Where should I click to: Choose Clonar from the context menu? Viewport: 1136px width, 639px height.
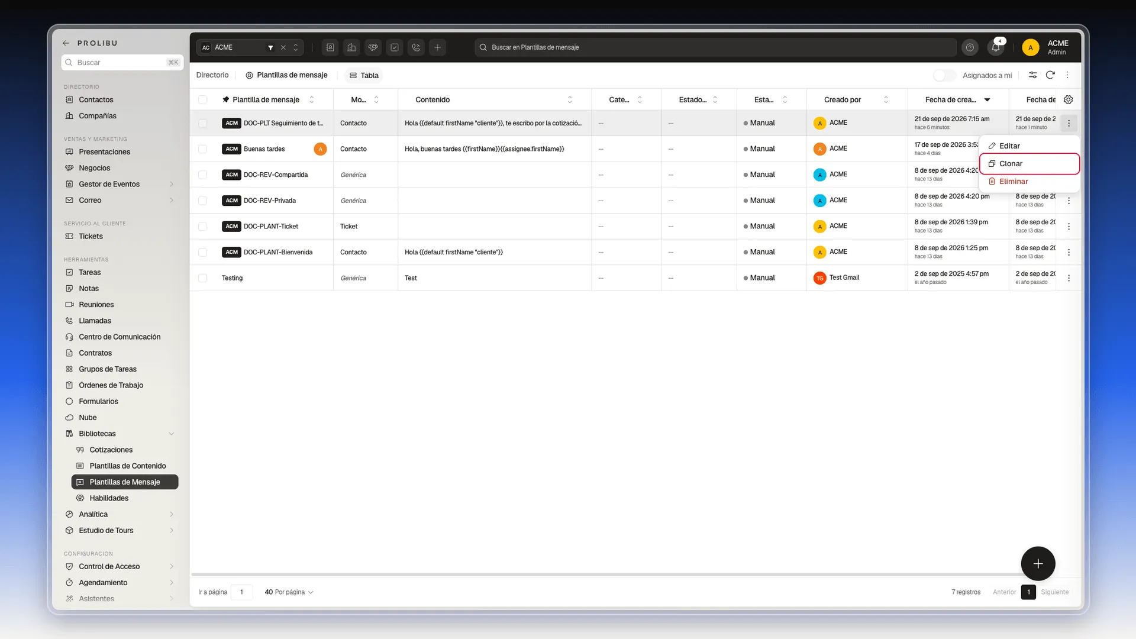(1029, 164)
